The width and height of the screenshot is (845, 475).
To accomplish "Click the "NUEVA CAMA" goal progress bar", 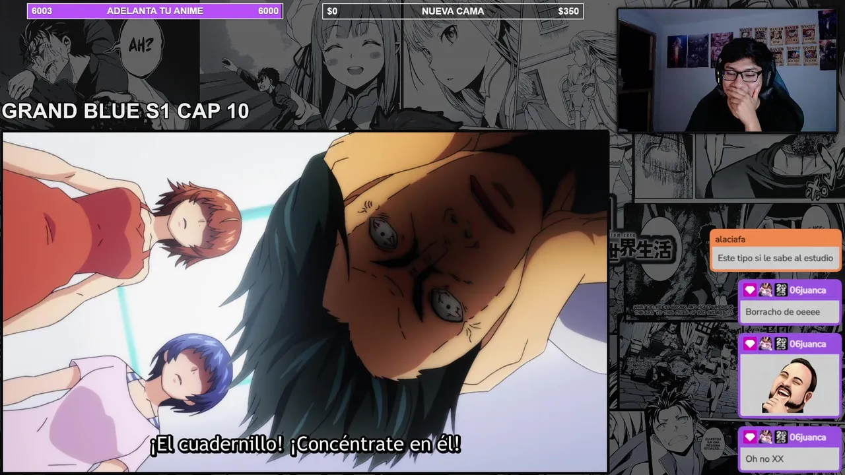I will [453, 11].
